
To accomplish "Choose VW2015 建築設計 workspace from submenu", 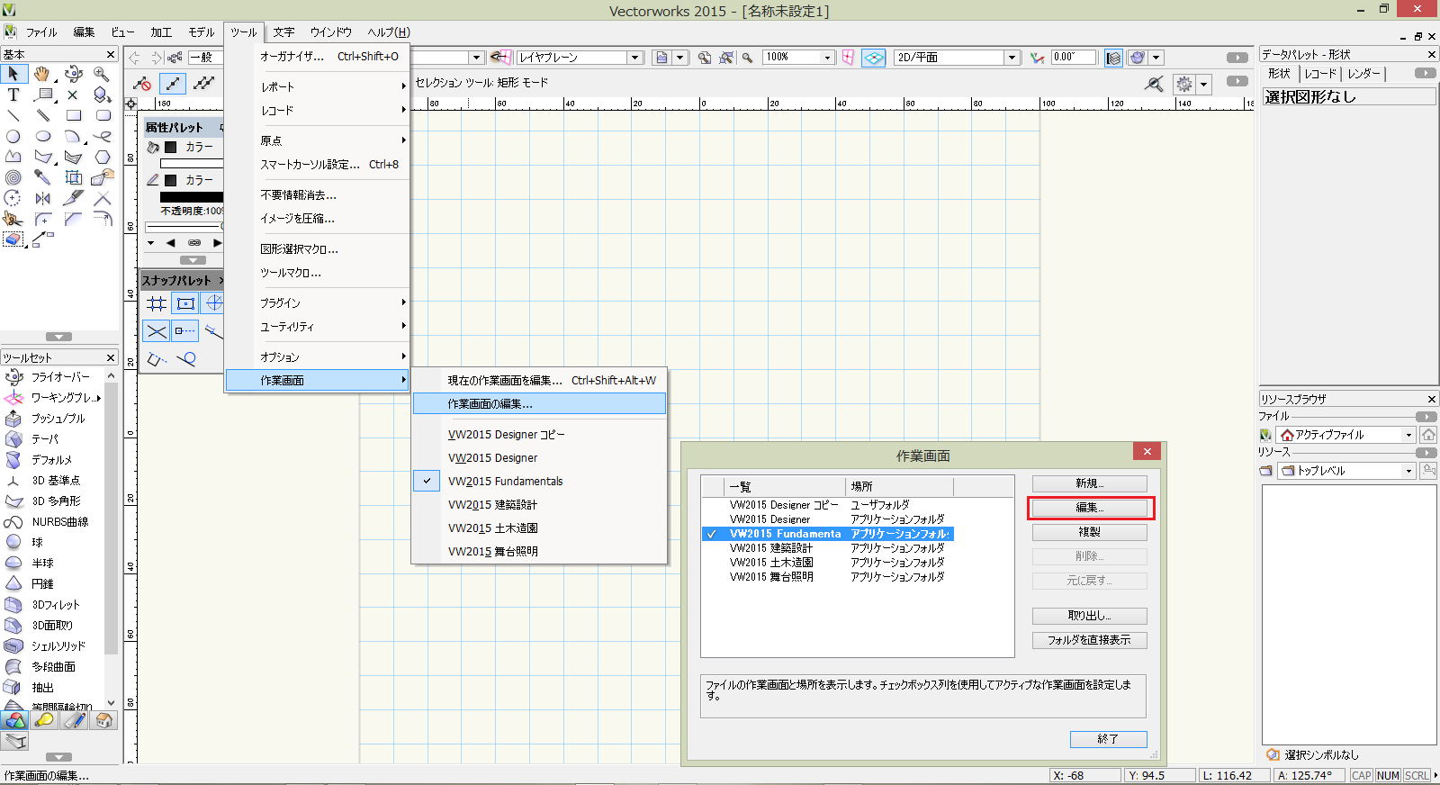I will (539, 505).
